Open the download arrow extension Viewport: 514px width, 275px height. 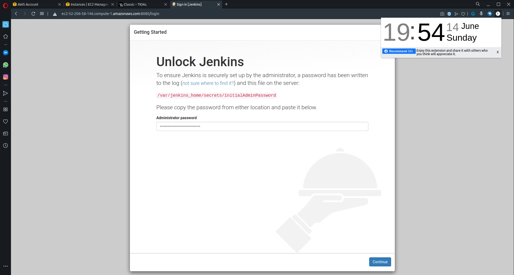pyautogui.click(x=481, y=14)
